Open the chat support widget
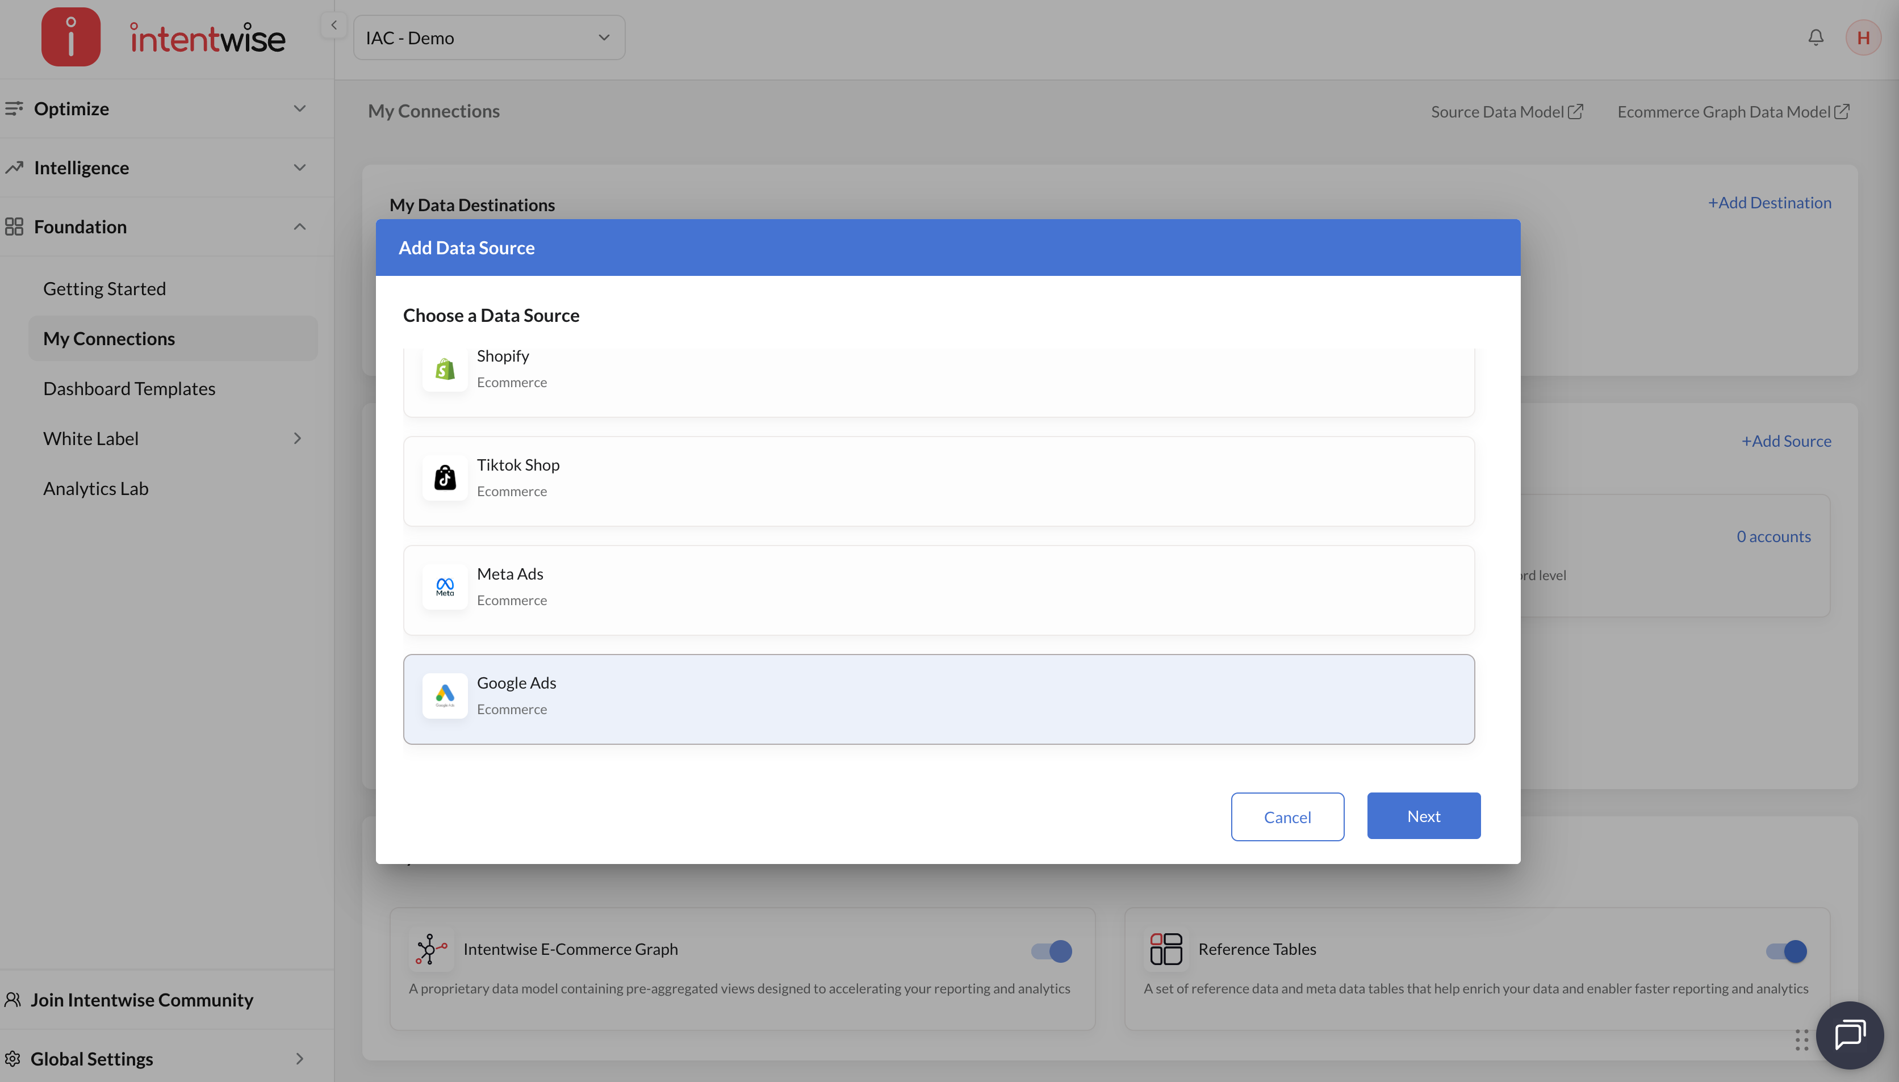The height and width of the screenshot is (1082, 1899). coord(1849,1034)
